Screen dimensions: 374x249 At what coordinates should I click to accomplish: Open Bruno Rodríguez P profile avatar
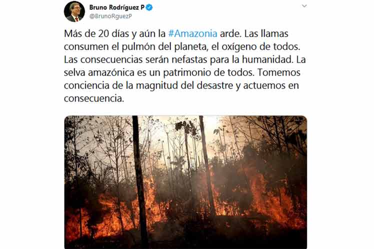pyautogui.click(x=74, y=11)
